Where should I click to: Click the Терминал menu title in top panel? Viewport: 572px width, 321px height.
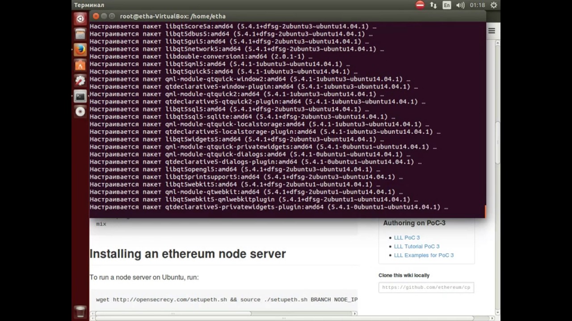(89, 5)
